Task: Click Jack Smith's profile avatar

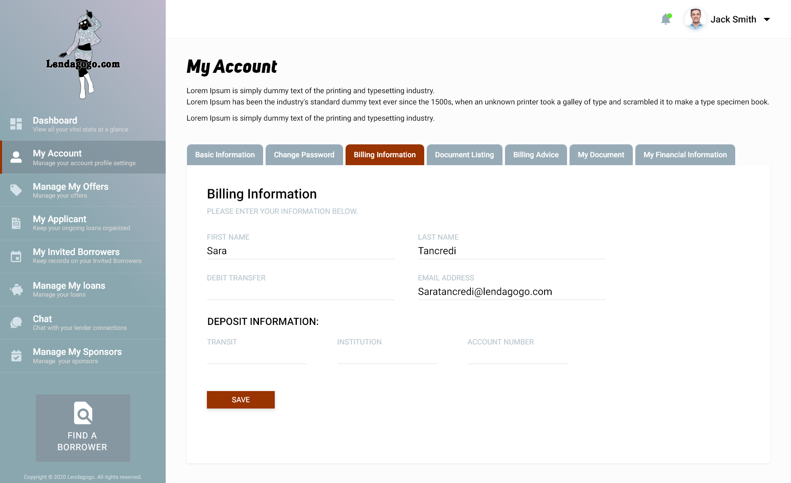Action: pos(695,19)
